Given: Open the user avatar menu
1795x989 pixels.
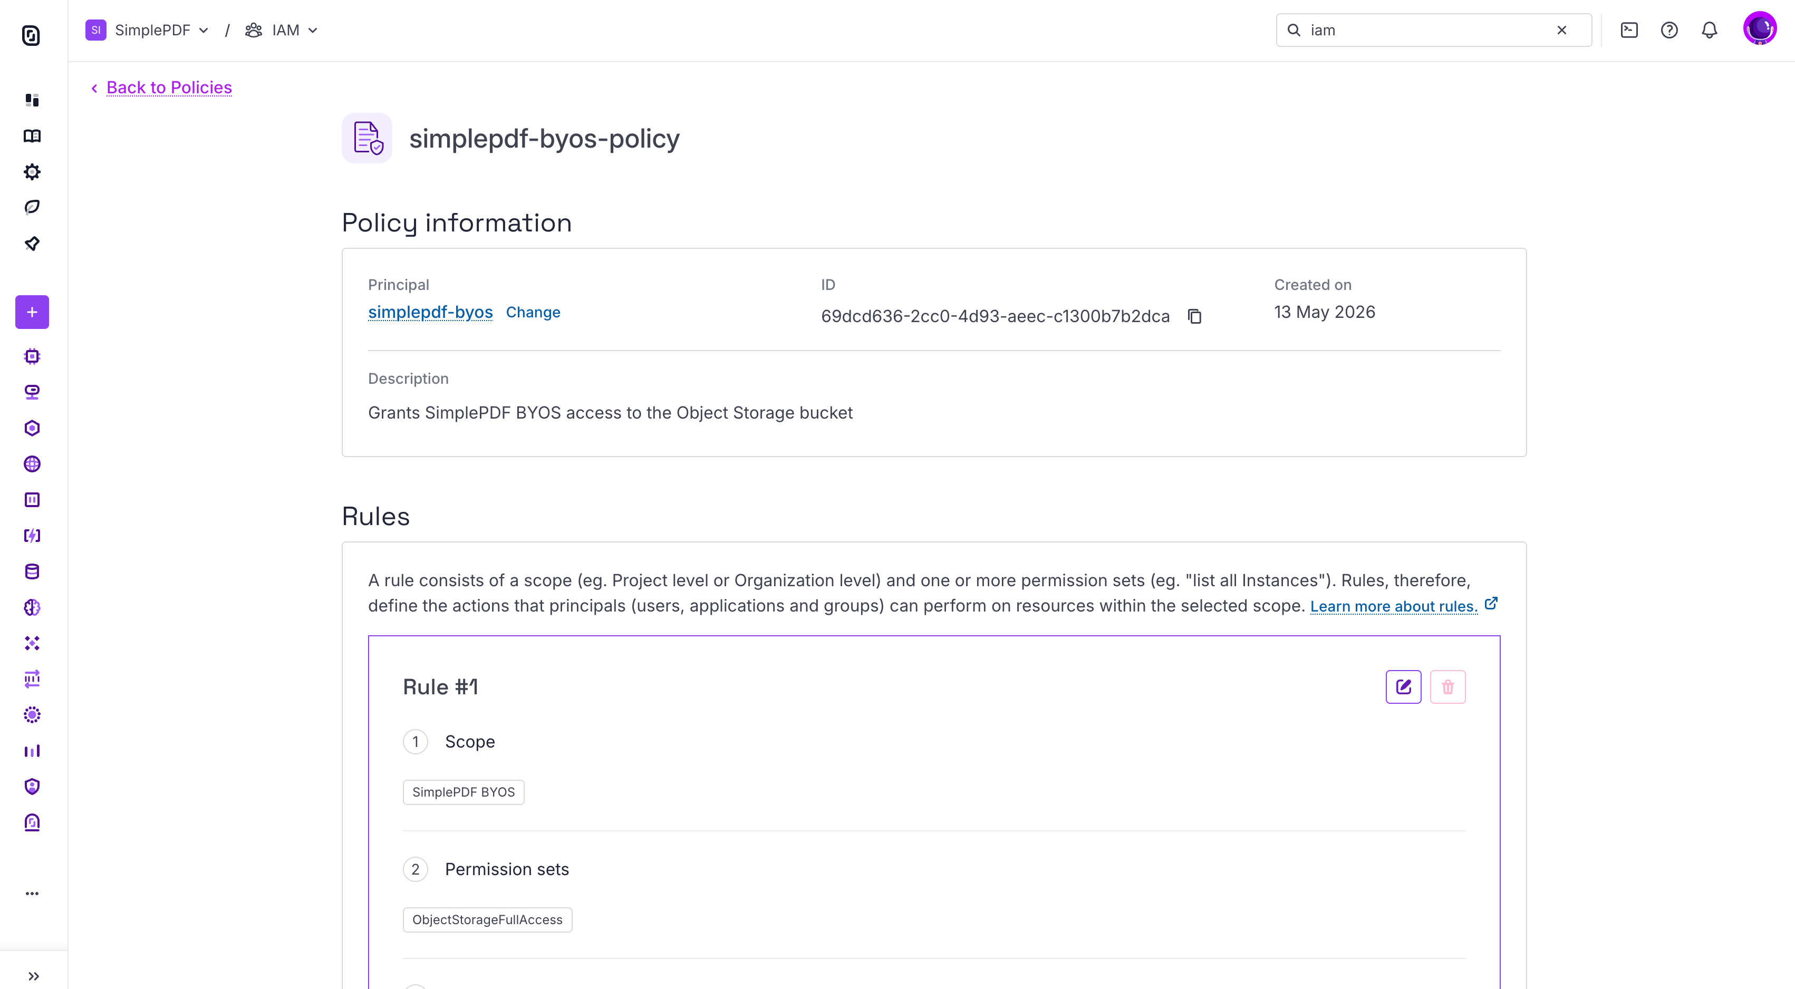Looking at the screenshot, I should coord(1760,28).
